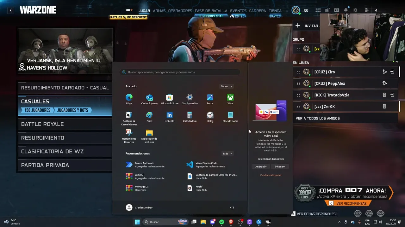
Task: Select the JUGAR tab
Action: click(x=144, y=11)
